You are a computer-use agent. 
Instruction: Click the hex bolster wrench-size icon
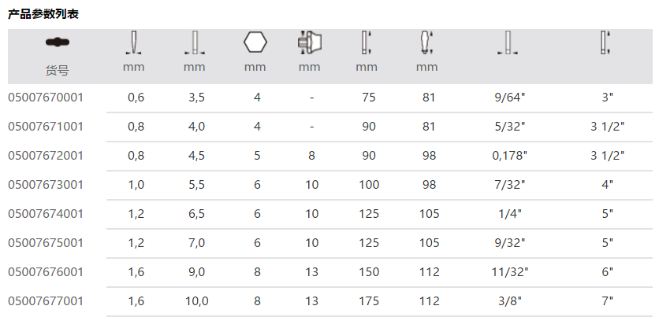tap(309, 42)
